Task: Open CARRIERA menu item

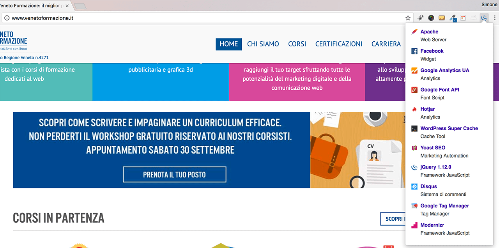Action: (x=386, y=44)
